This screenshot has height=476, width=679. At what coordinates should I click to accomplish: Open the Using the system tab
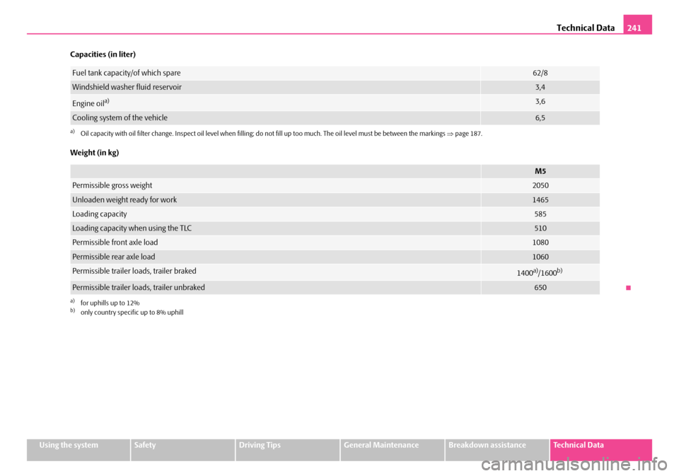[79, 446]
